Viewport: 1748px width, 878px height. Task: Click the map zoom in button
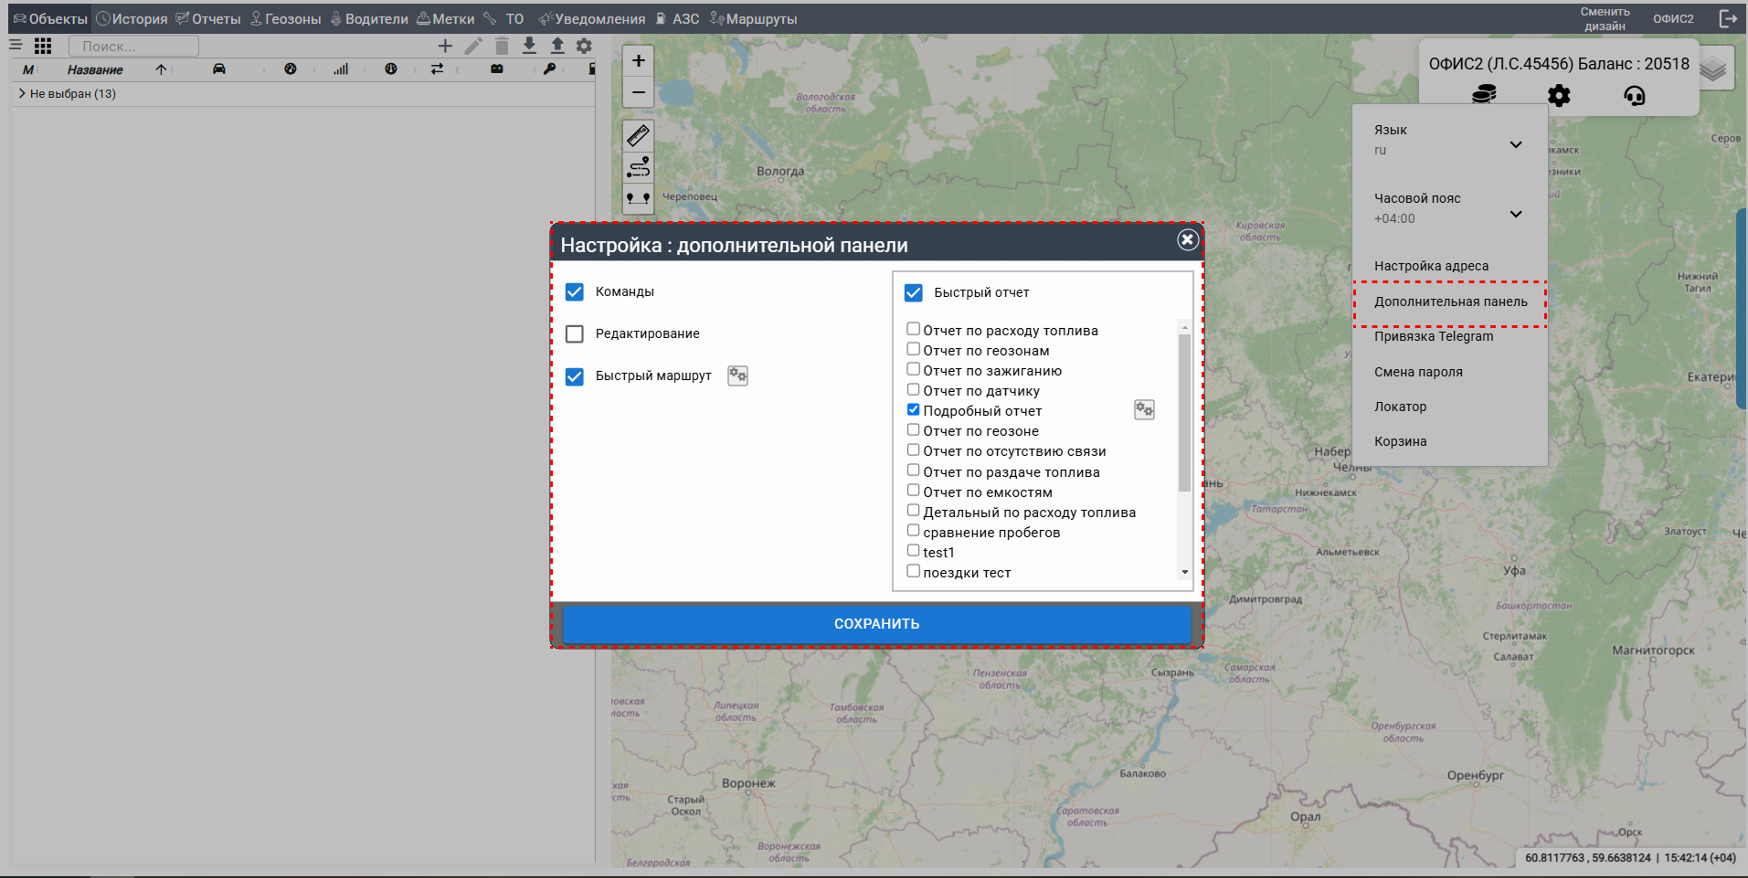638,61
